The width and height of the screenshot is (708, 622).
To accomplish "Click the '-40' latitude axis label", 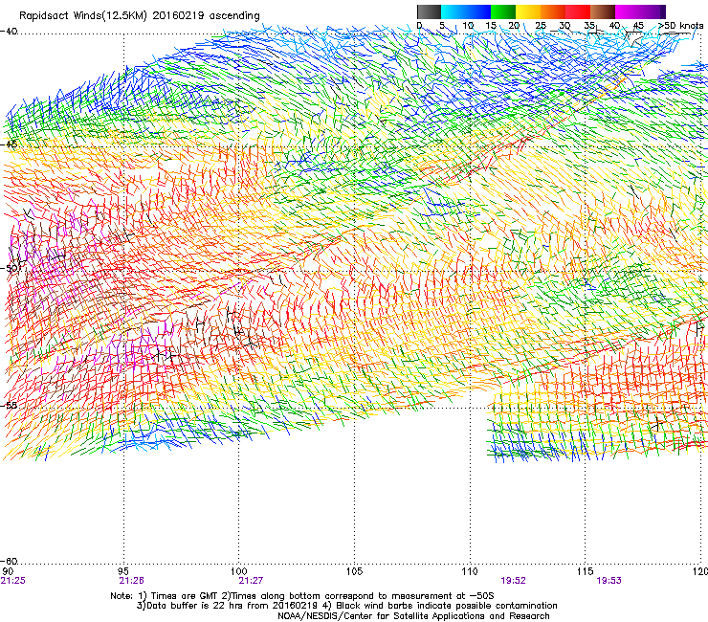I will [x=9, y=32].
